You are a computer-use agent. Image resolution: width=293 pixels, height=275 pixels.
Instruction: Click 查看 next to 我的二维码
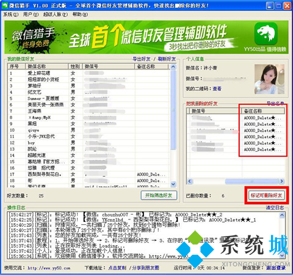point(217,89)
